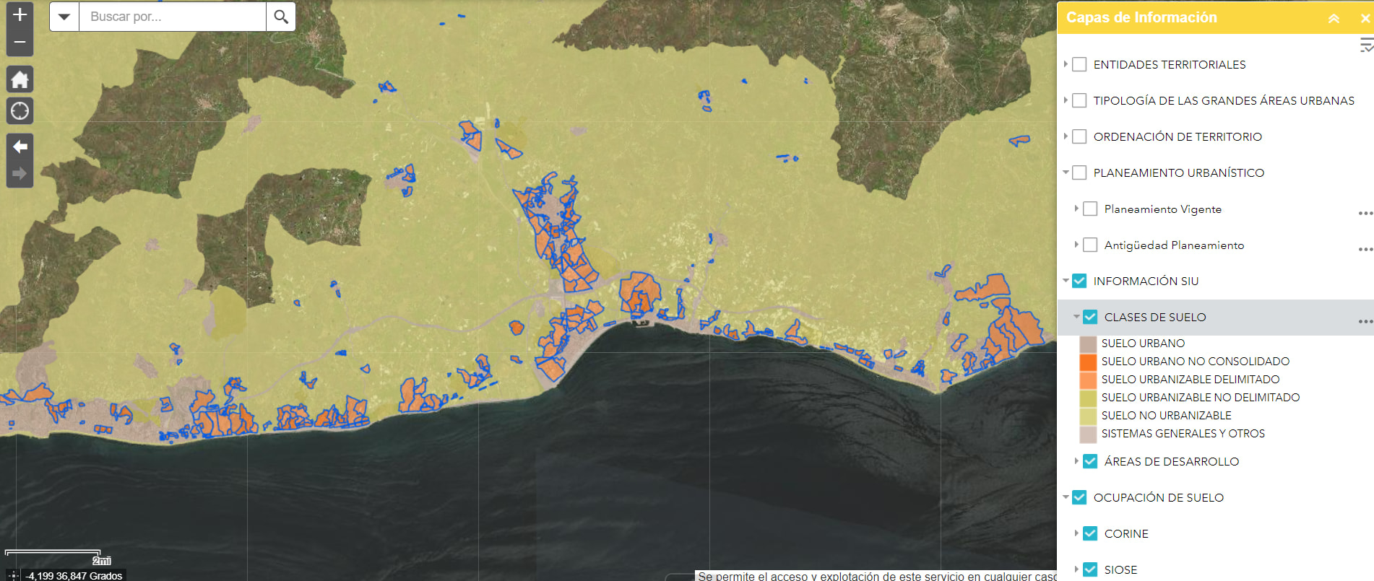Expand the ORDENACIÓN DE TERRITORIO group
This screenshot has width=1374, height=581.
pos(1066,136)
